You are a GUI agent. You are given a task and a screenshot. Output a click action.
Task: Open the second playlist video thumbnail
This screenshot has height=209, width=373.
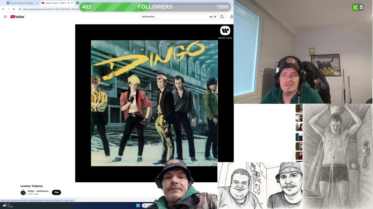tap(299, 118)
